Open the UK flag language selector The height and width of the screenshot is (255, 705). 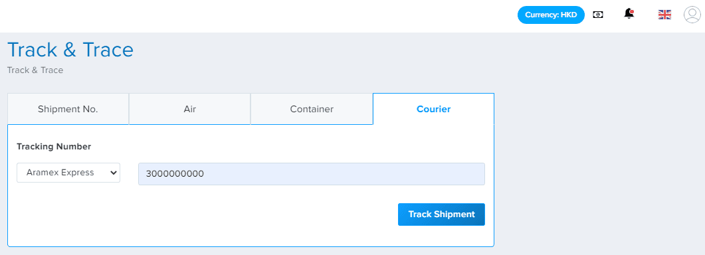pyautogui.click(x=664, y=15)
